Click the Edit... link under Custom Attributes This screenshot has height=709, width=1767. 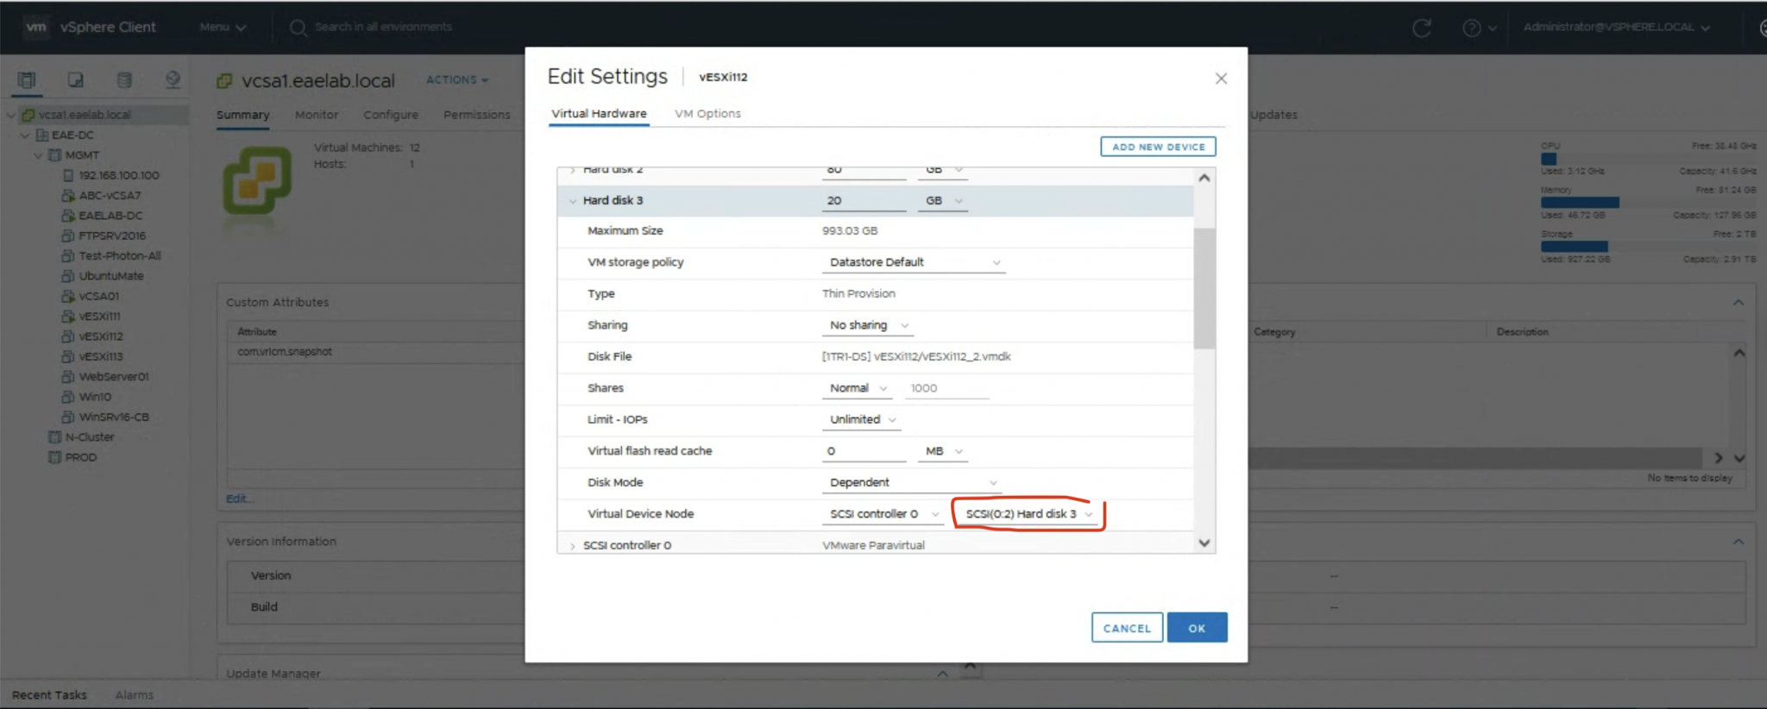(x=239, y=499)
